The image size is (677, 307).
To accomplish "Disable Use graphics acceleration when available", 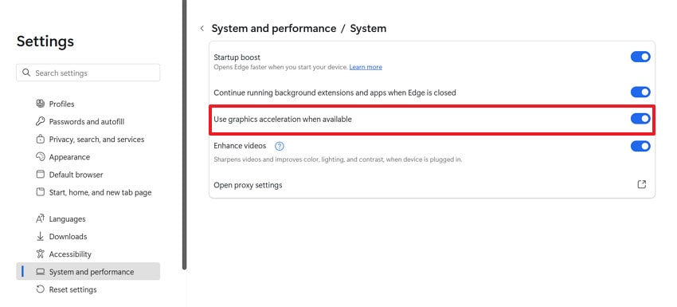I will point(640,119).
